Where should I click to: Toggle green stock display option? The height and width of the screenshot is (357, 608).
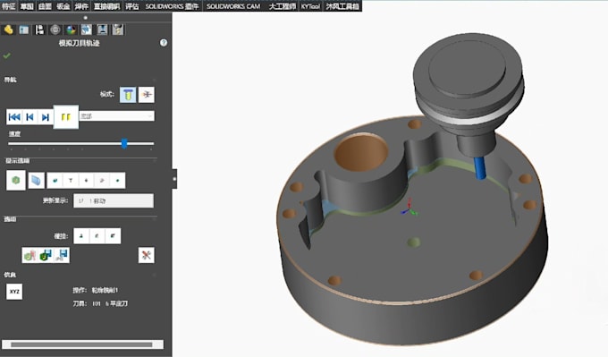[16, 180]
